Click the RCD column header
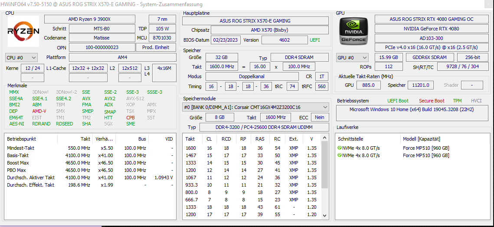 click(226, 139)
